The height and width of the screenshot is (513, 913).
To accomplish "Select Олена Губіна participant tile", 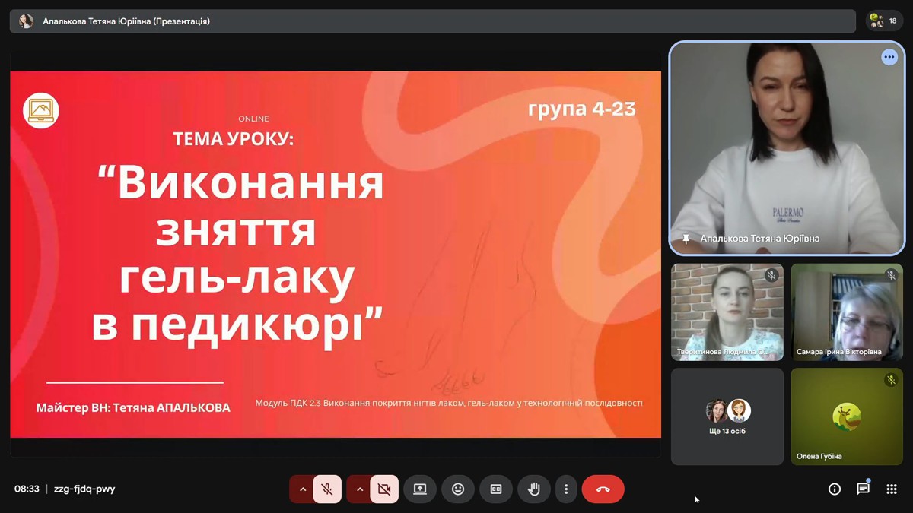I will coord(846,416).
